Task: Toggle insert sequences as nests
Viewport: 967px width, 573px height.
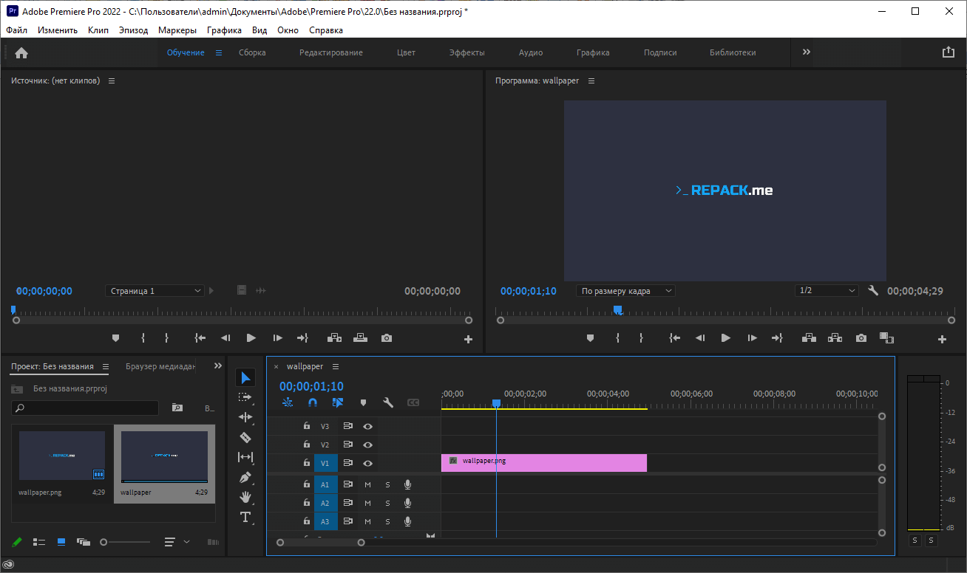Action: click(x=288, y=402)
